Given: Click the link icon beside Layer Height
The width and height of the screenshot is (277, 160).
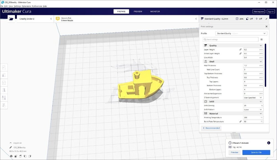Looking at the screenshot, I should pyautogui.click(x=240, y=49).
